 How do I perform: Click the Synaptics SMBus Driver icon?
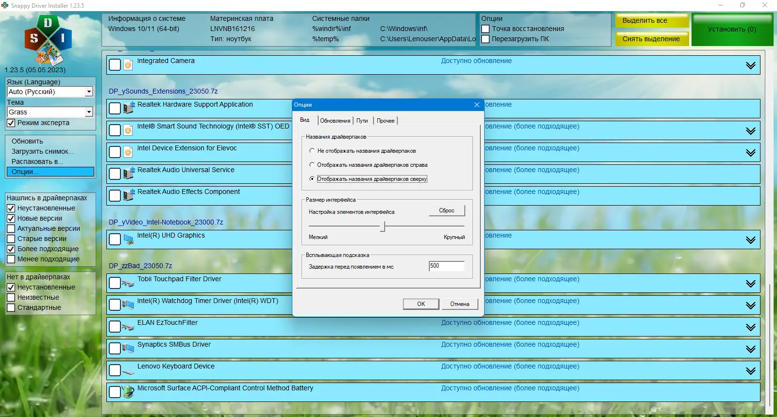128,348
